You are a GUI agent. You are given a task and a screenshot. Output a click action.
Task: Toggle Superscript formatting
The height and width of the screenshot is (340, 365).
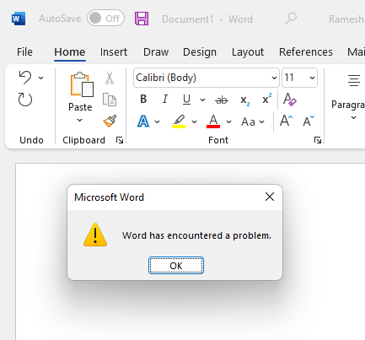266,99
